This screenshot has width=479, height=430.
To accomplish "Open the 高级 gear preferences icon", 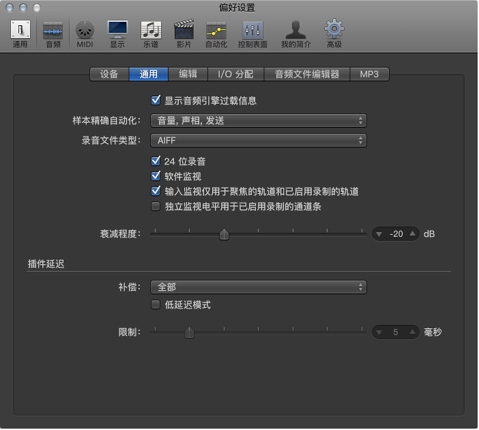I will 334,34.
